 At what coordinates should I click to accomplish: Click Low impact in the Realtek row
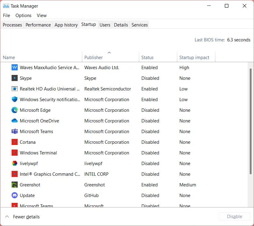(x=183, y=89)
